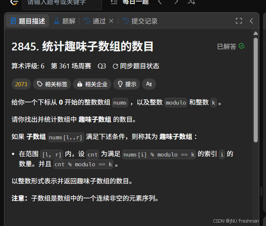266x226 pixels.
Task: Close the 通过 tab
Action: [x=111, y=21]
